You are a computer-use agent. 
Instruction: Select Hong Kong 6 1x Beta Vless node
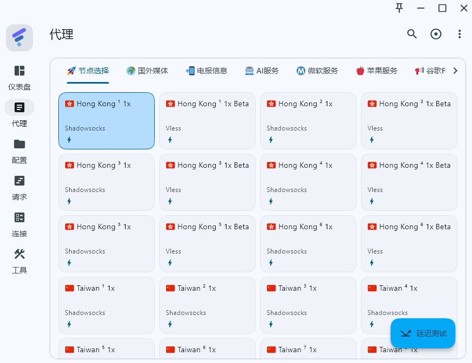point(409,244)
